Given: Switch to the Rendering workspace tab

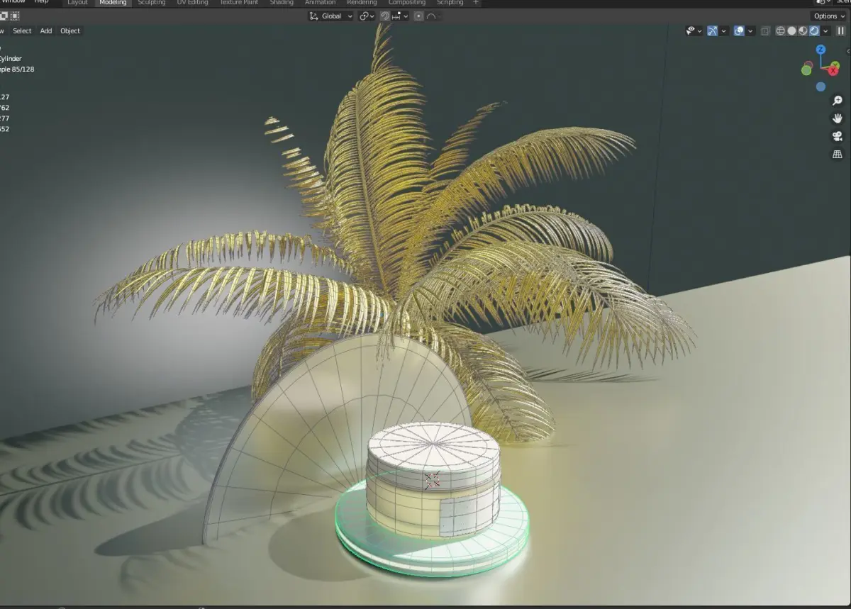Looking at the screenshot, I should tap(362, 3).
